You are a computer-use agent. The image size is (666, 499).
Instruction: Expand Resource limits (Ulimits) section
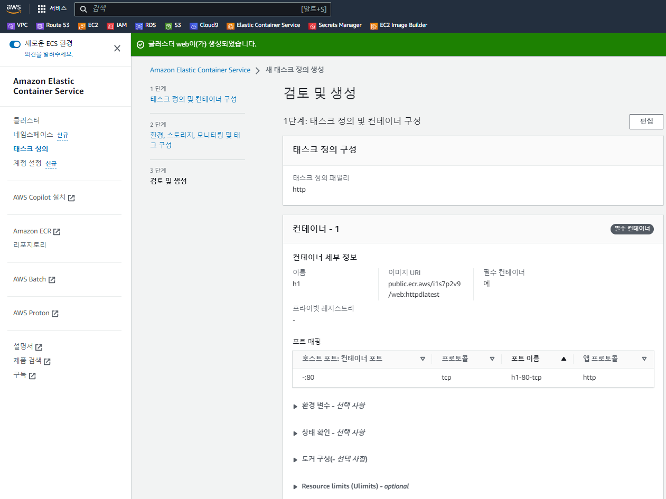[x=351, y=486]
